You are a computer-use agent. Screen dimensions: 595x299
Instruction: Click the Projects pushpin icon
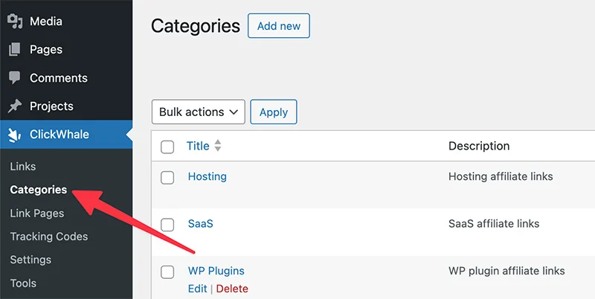tap(15, 106)
